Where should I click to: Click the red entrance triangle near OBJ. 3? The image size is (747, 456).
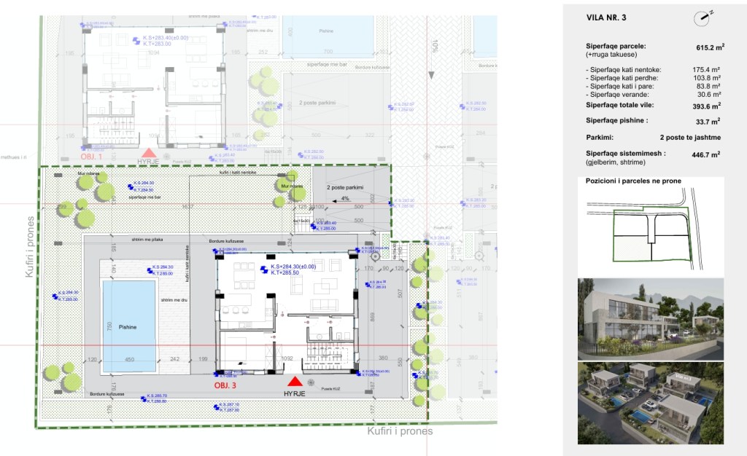294,381
